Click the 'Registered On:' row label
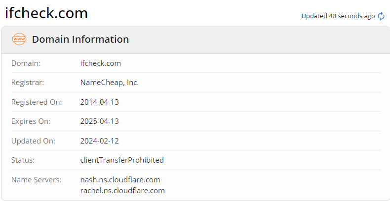Screen dimensions: 390x201 coord(37,102)
